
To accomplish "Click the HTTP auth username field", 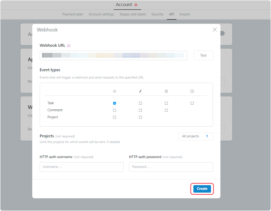I will click(x=82, y=167).
